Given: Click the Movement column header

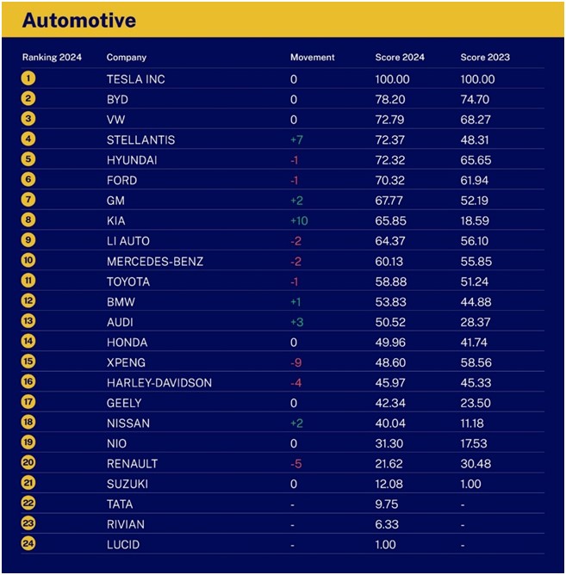Looking at the screenshot, I should pyautogui.click(x=313, y=57).
